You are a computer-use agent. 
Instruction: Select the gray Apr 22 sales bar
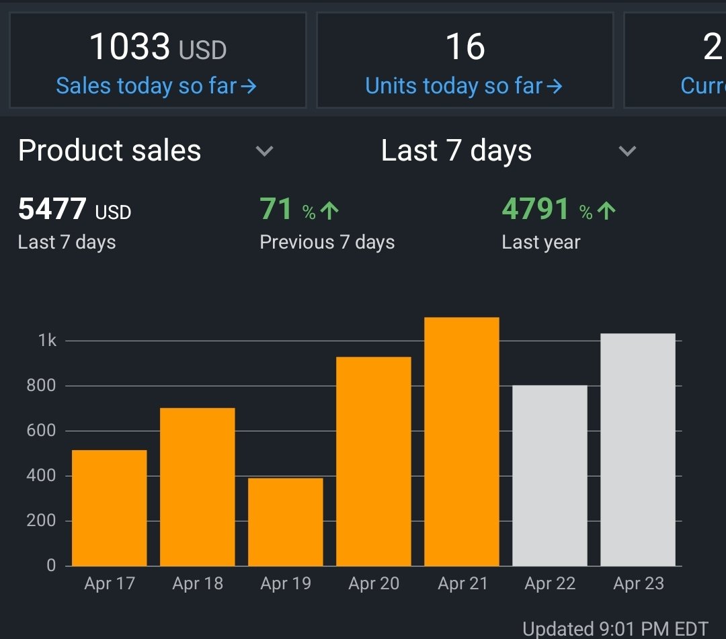[550, 475]
